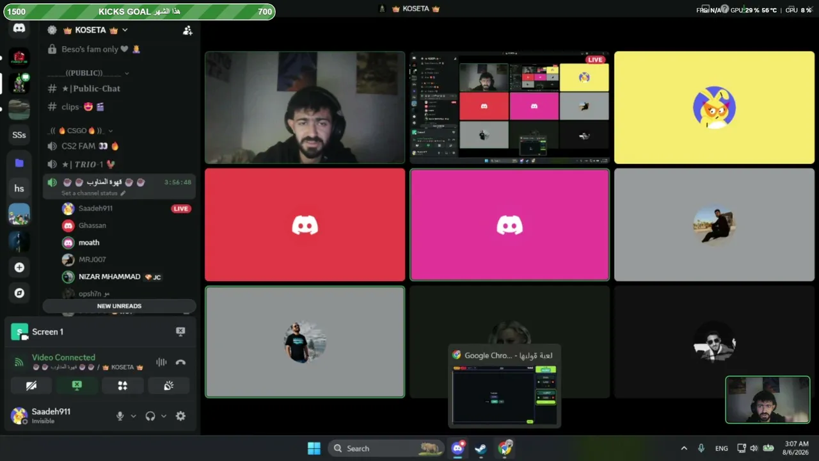Select the LIVE screen share stream tile

509,108
